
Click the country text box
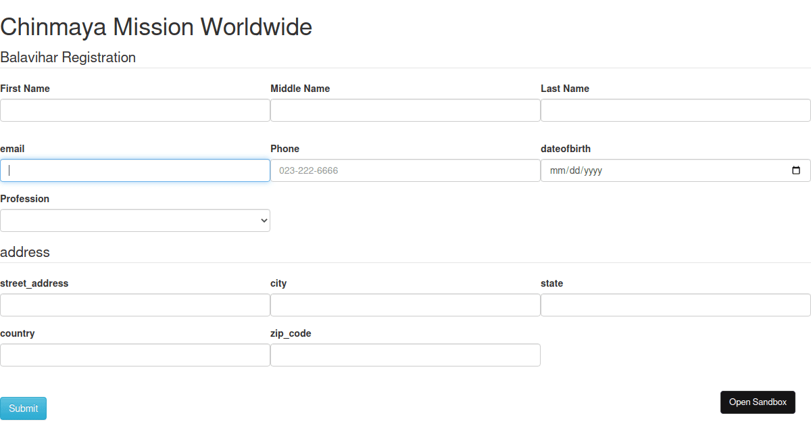pos(135,354)
